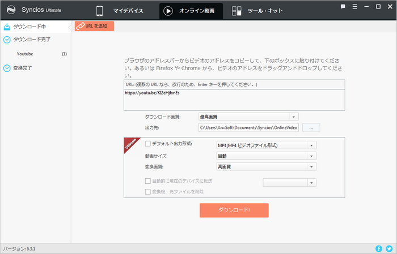Click into the URL text box
The width and height of the screenshot is (397, 254).
coord(234,100)
